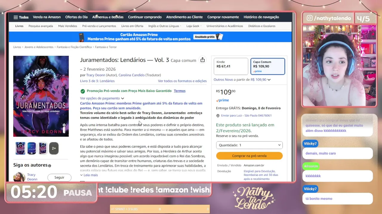The width and height of the screenshot is (382, 214).
Task: Click the Instagram icon in stream overlay
Action: [x=310, y=18]
